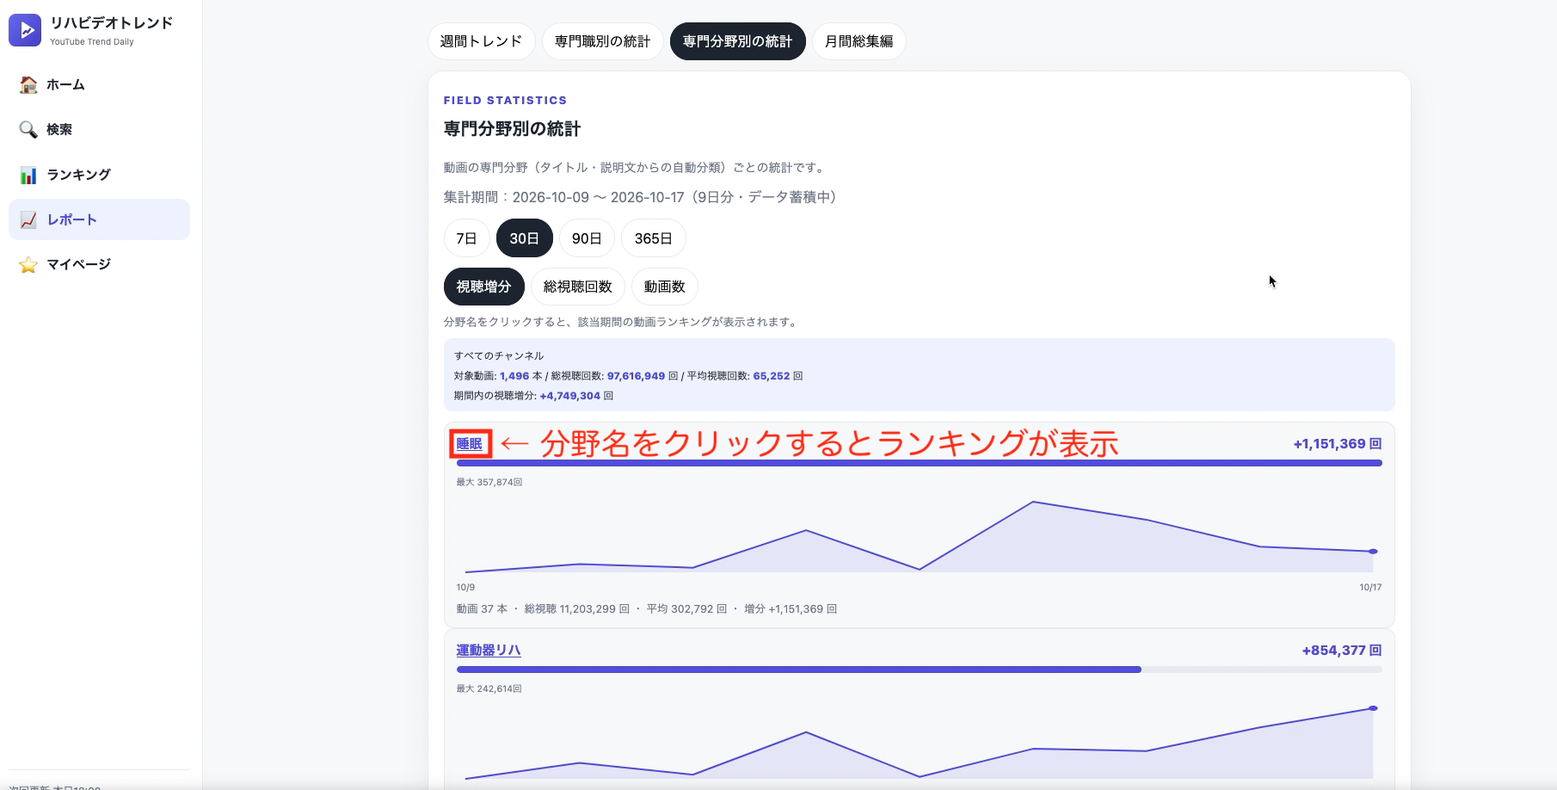1557x790 pixels.
Task: Click the リハビデオトレンド site title
Action: pos(111,22)
